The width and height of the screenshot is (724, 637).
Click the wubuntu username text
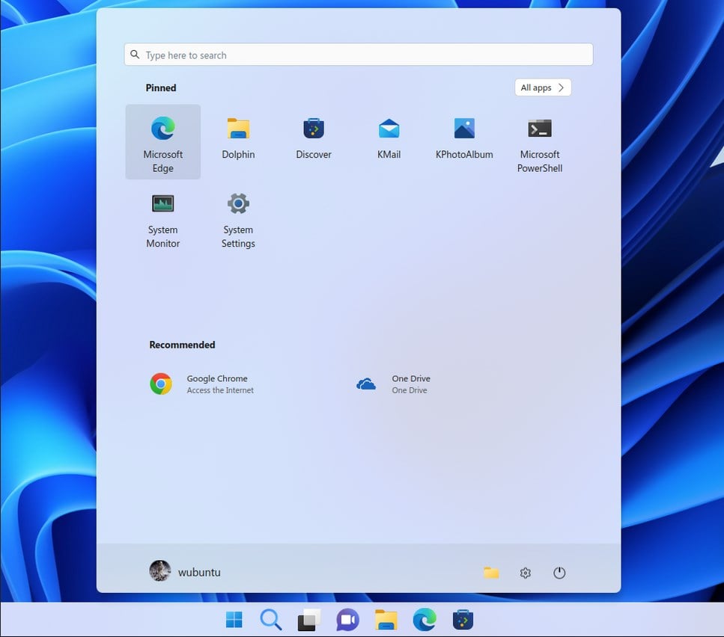(199, 572)
